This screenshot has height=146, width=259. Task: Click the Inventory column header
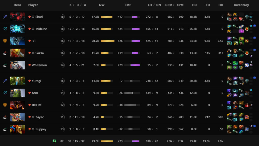point(241,5)
